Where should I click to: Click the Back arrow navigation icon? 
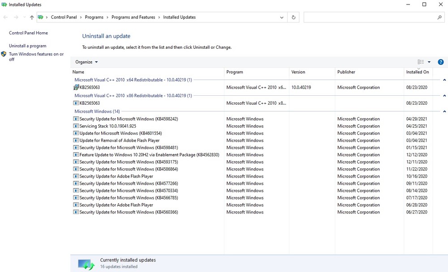(5, 17)
